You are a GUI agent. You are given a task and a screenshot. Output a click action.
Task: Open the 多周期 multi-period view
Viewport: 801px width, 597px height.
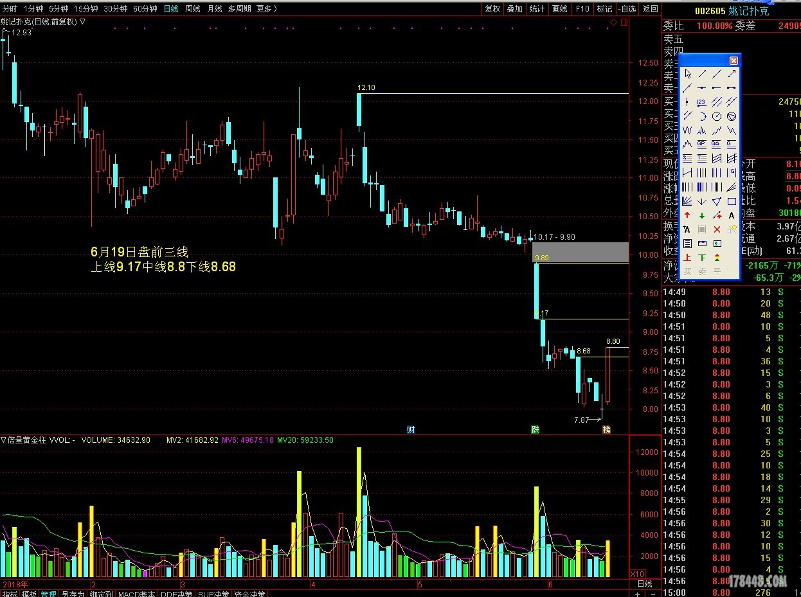239,9
